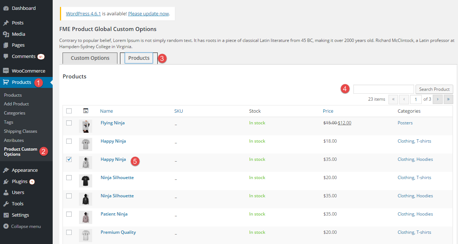The height and width of the screenshot is (244, 458).
Task: Check the $18.00 Happy Ninja row checkbox
Action: click(x=69, y=141)
